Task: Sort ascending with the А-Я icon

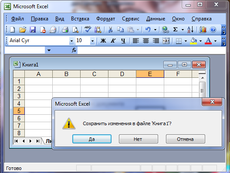Action: click(190, 30)
